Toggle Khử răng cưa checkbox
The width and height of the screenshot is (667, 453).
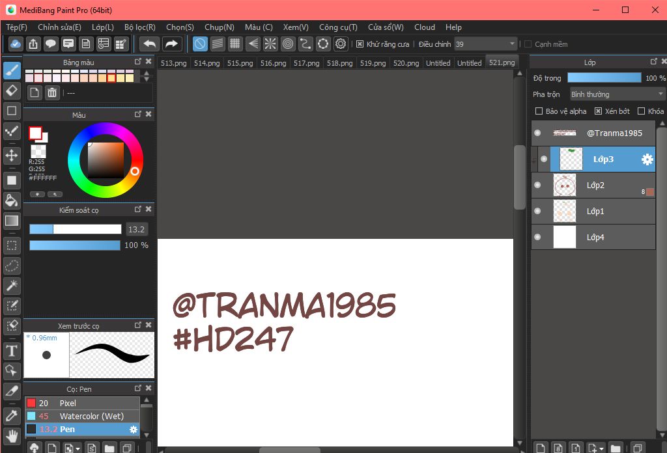pyautogui.click(x=360, y=44)
